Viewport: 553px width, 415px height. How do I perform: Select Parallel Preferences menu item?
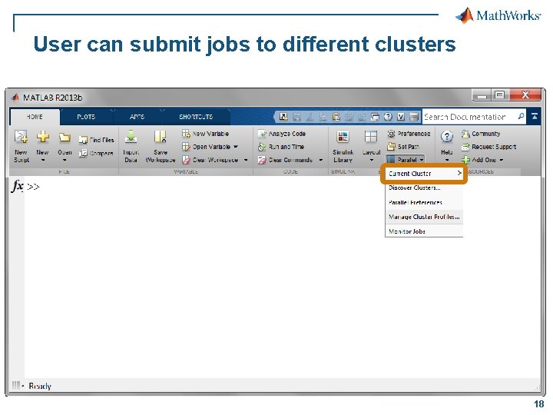(424, 203)
